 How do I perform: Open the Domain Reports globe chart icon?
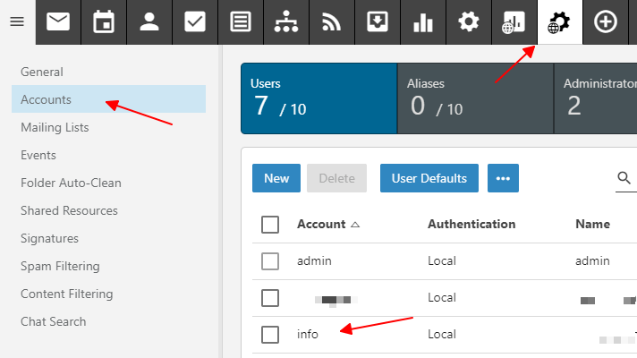[514, 22]
